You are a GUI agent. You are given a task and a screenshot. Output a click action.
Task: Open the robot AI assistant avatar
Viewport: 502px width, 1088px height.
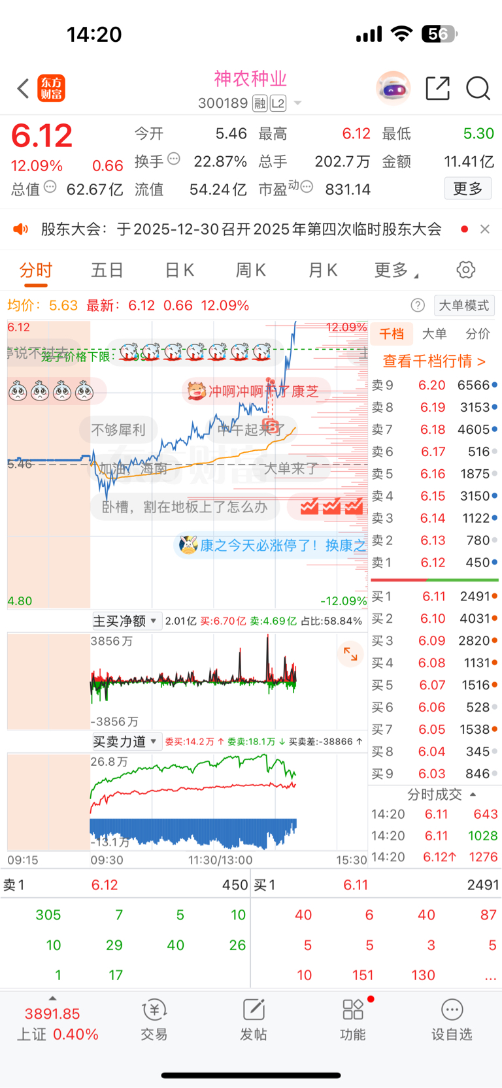[393, 88]
